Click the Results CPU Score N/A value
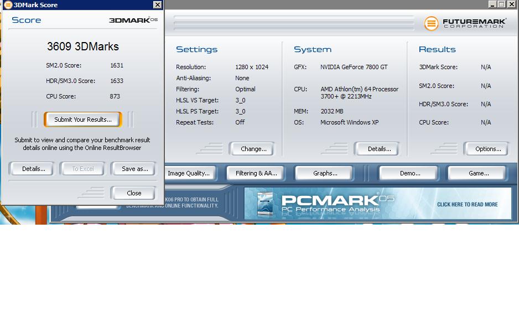Viewport: 519px width, 332px height. coord(486,122)
